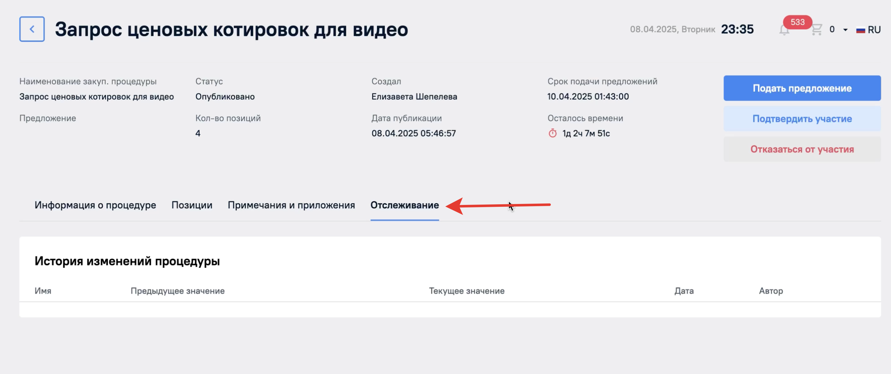Open the Позиции tab
Screen dimensions: 891x374
tap(191, 205)
